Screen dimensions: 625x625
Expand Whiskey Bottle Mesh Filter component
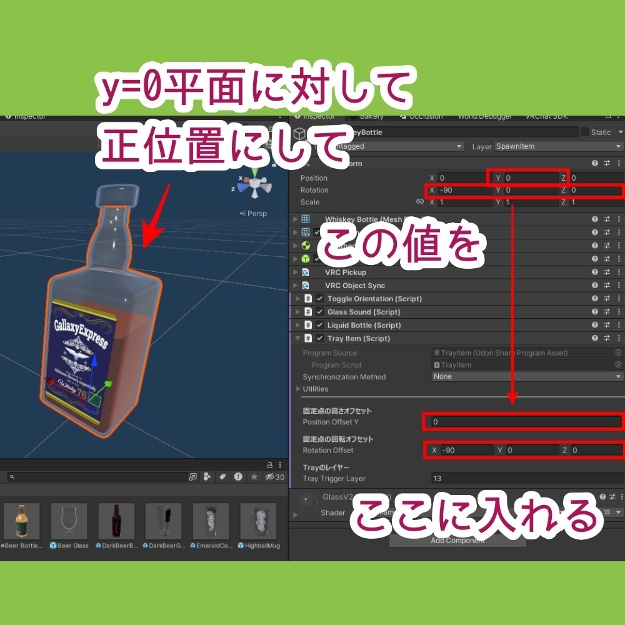(x=296, y=219)
